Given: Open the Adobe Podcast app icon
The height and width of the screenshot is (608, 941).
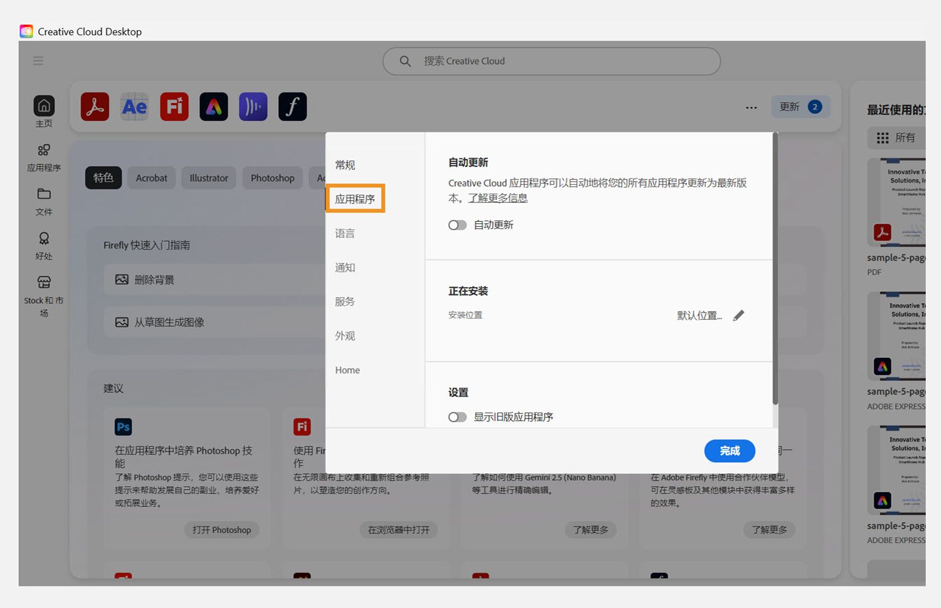Looking at the screenshot, I should (253, 107).
